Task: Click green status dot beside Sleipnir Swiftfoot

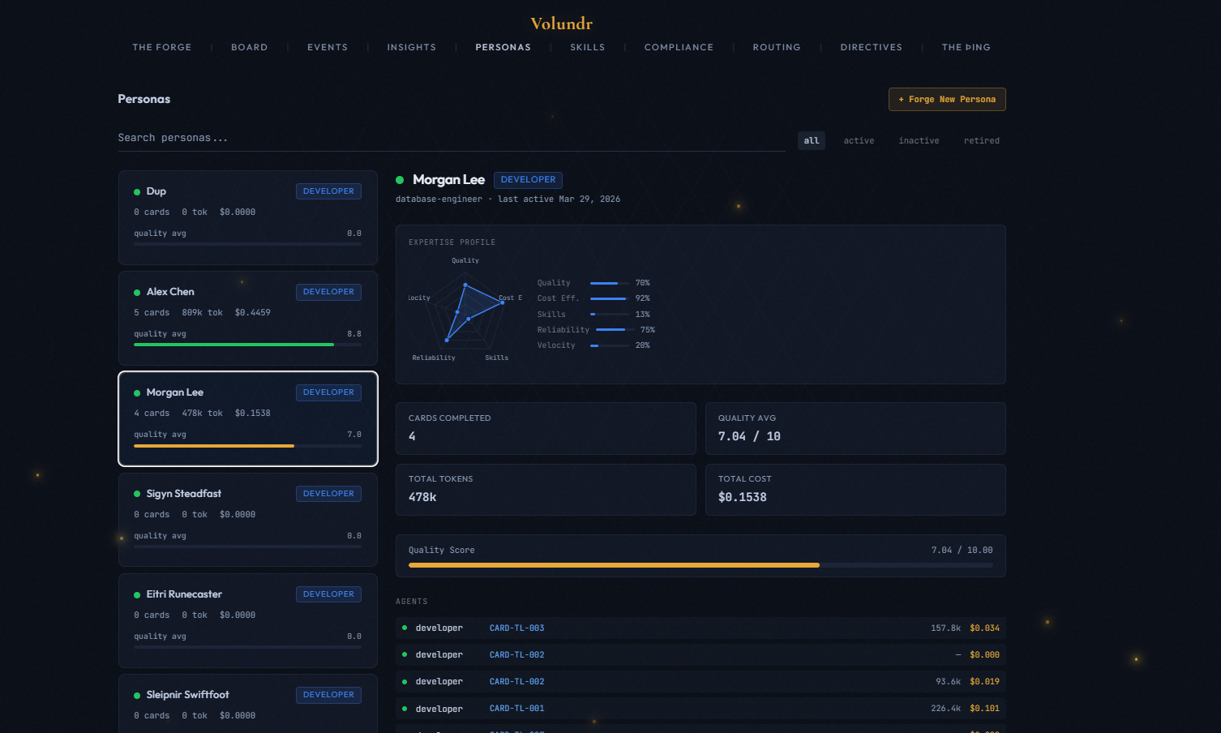Action: pos(137,696)
